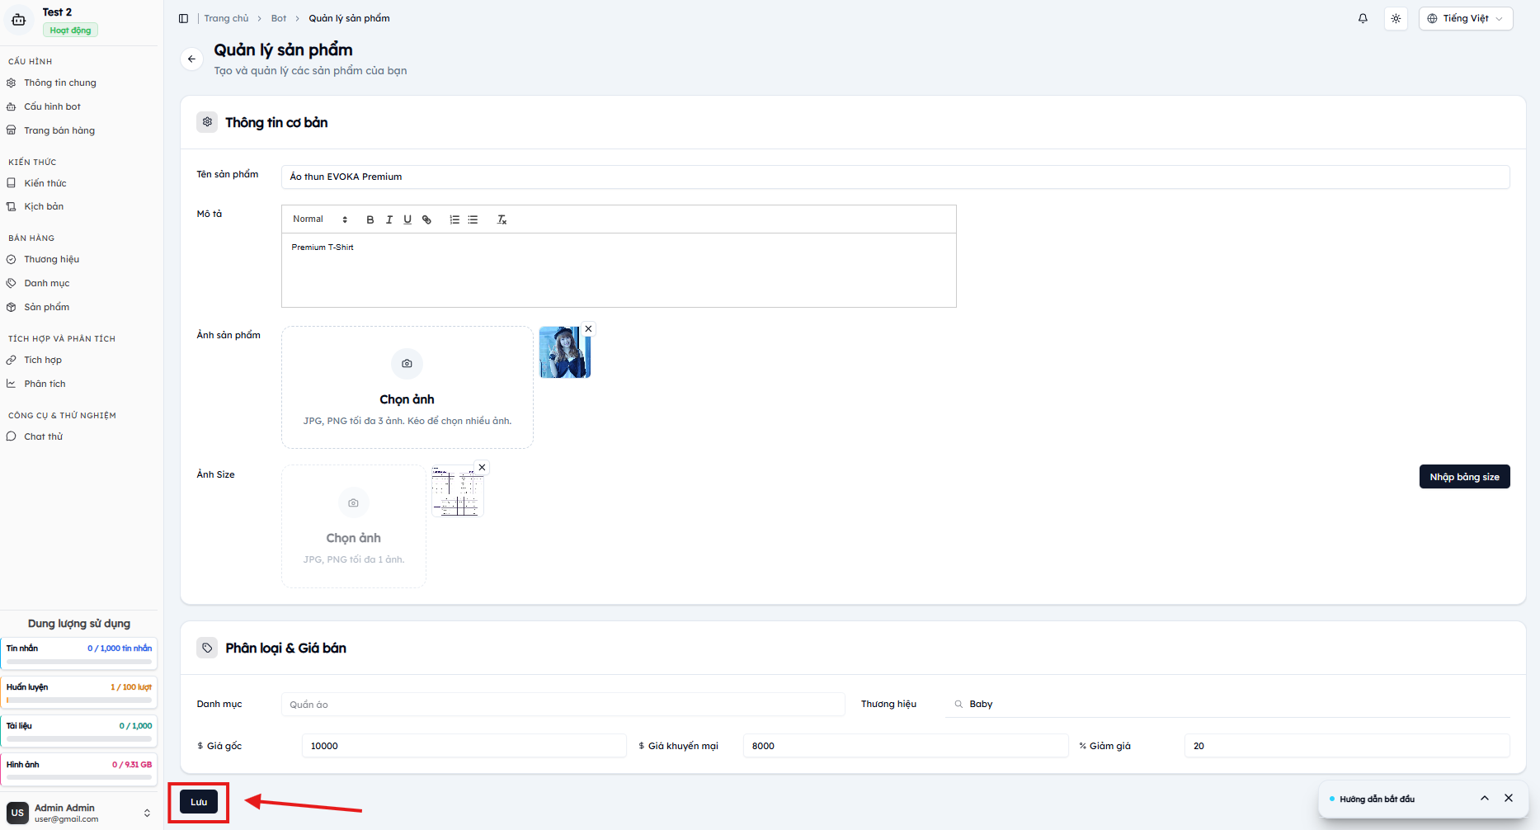Viewport: 1540px width, 830px height.
Task: Close the Hướng dẫn bắt đầu panel
Action: coord(1509,798)
